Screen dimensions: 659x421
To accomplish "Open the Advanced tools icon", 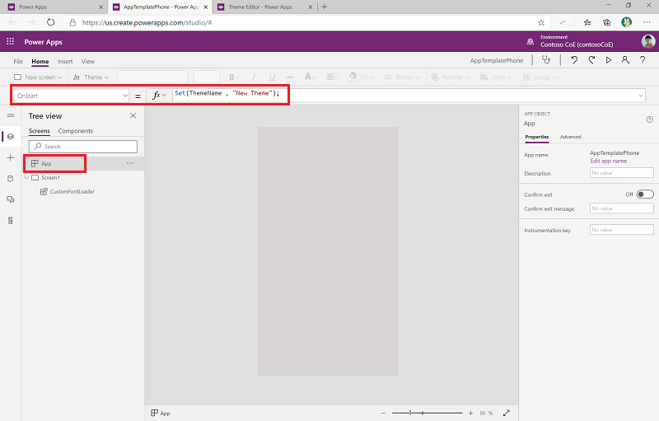I will (x=11, y=221).
